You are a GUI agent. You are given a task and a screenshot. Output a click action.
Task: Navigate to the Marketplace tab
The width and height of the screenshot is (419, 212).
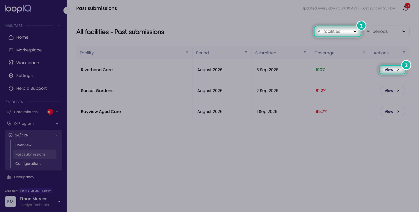[x=29, y=50]
